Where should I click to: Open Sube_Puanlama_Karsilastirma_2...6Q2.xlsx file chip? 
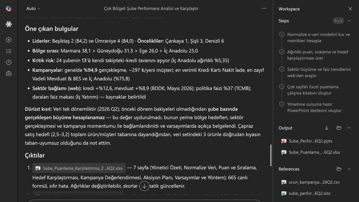click(79, 168)
